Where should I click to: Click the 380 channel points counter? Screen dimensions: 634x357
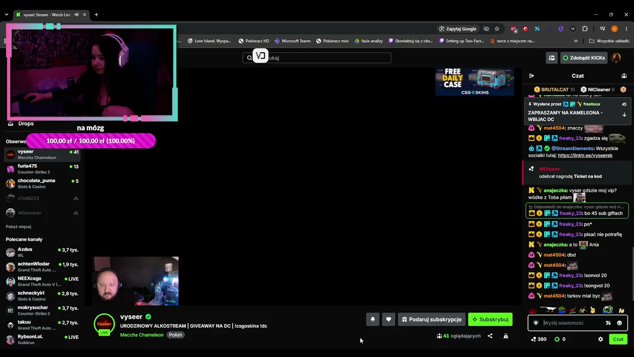point(539,339)
